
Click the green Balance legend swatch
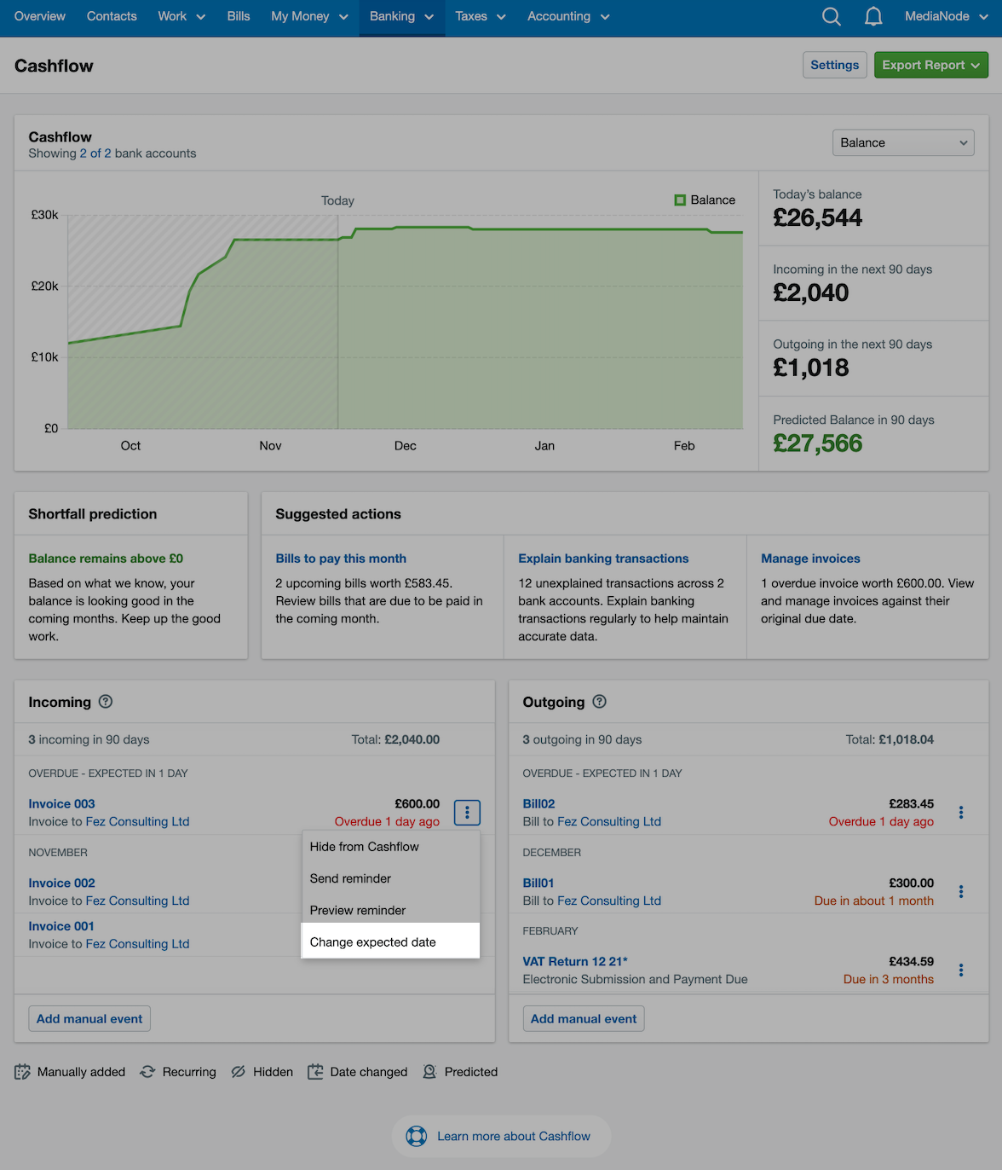tap(680, 200)
